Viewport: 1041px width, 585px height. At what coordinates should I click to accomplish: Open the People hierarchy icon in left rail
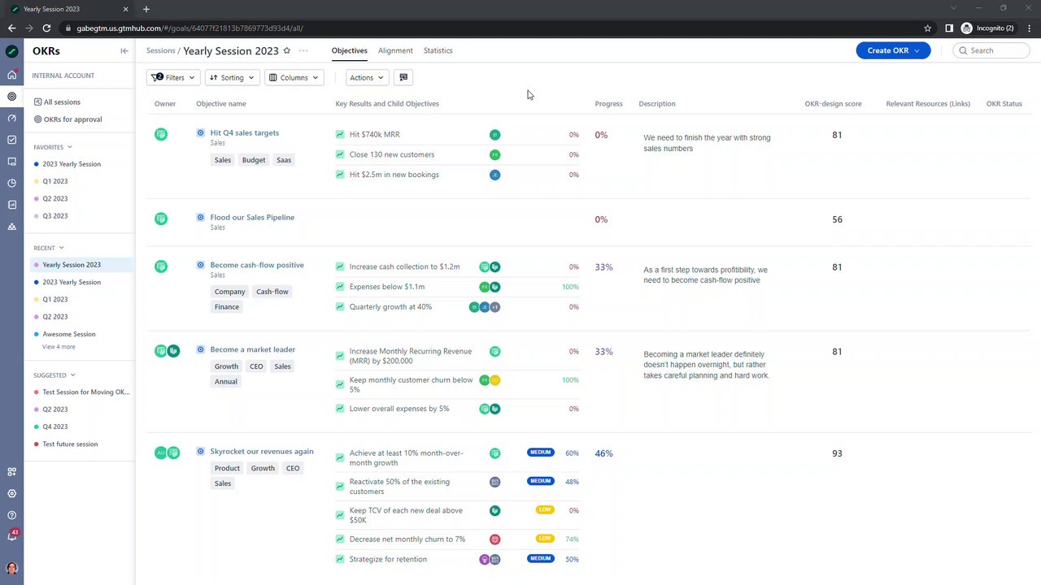(x=11, y=227)
